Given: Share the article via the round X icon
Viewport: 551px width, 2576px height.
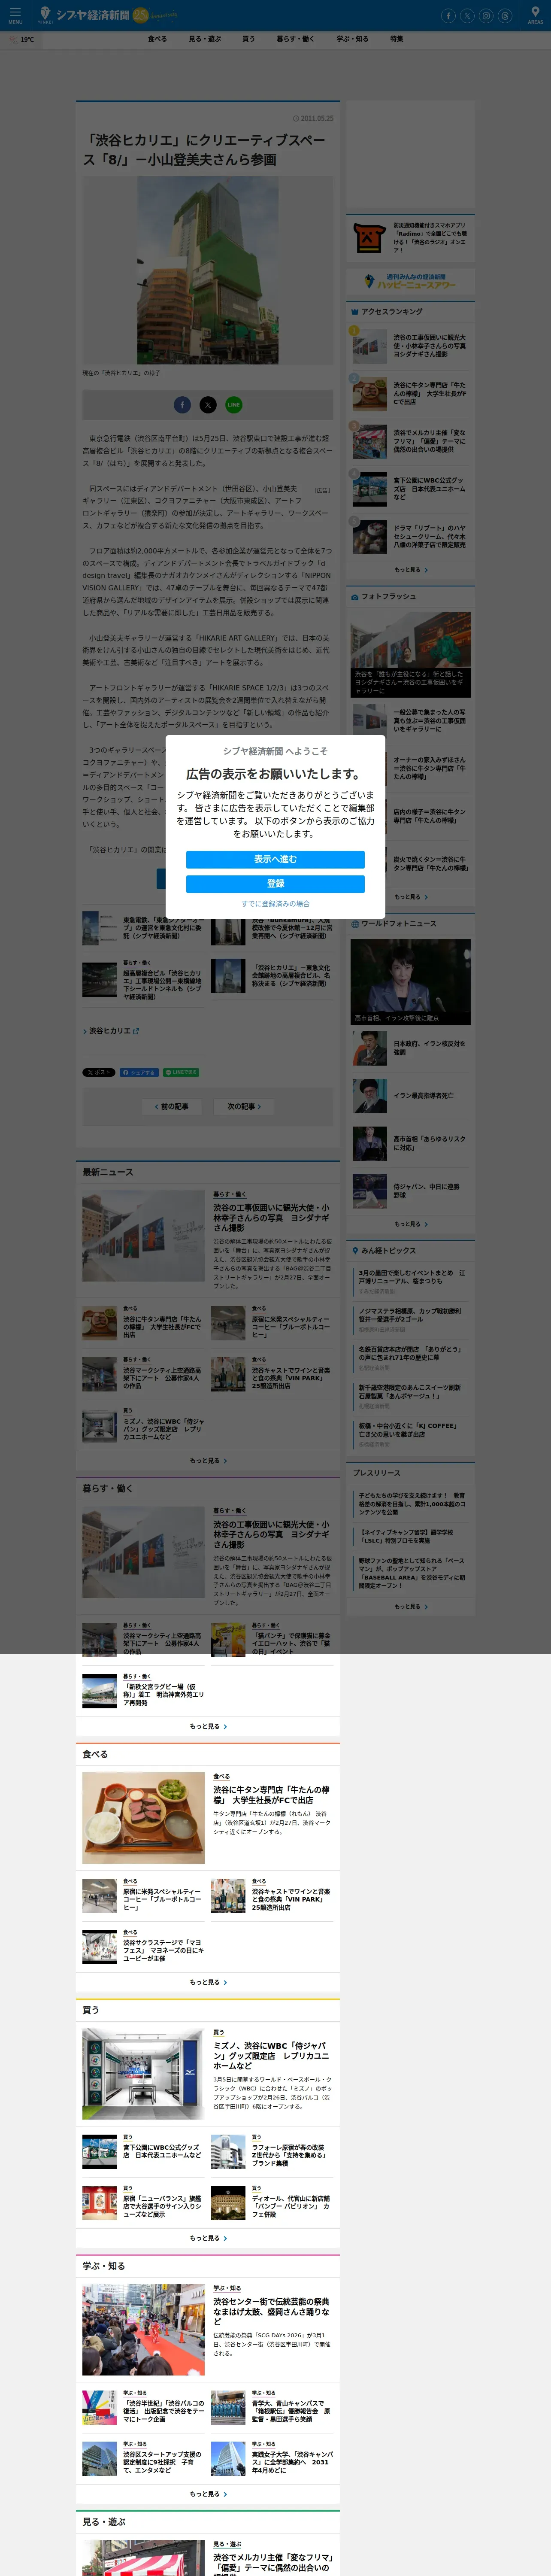Looking at the screenshot, I should click(x=208, y=404).
